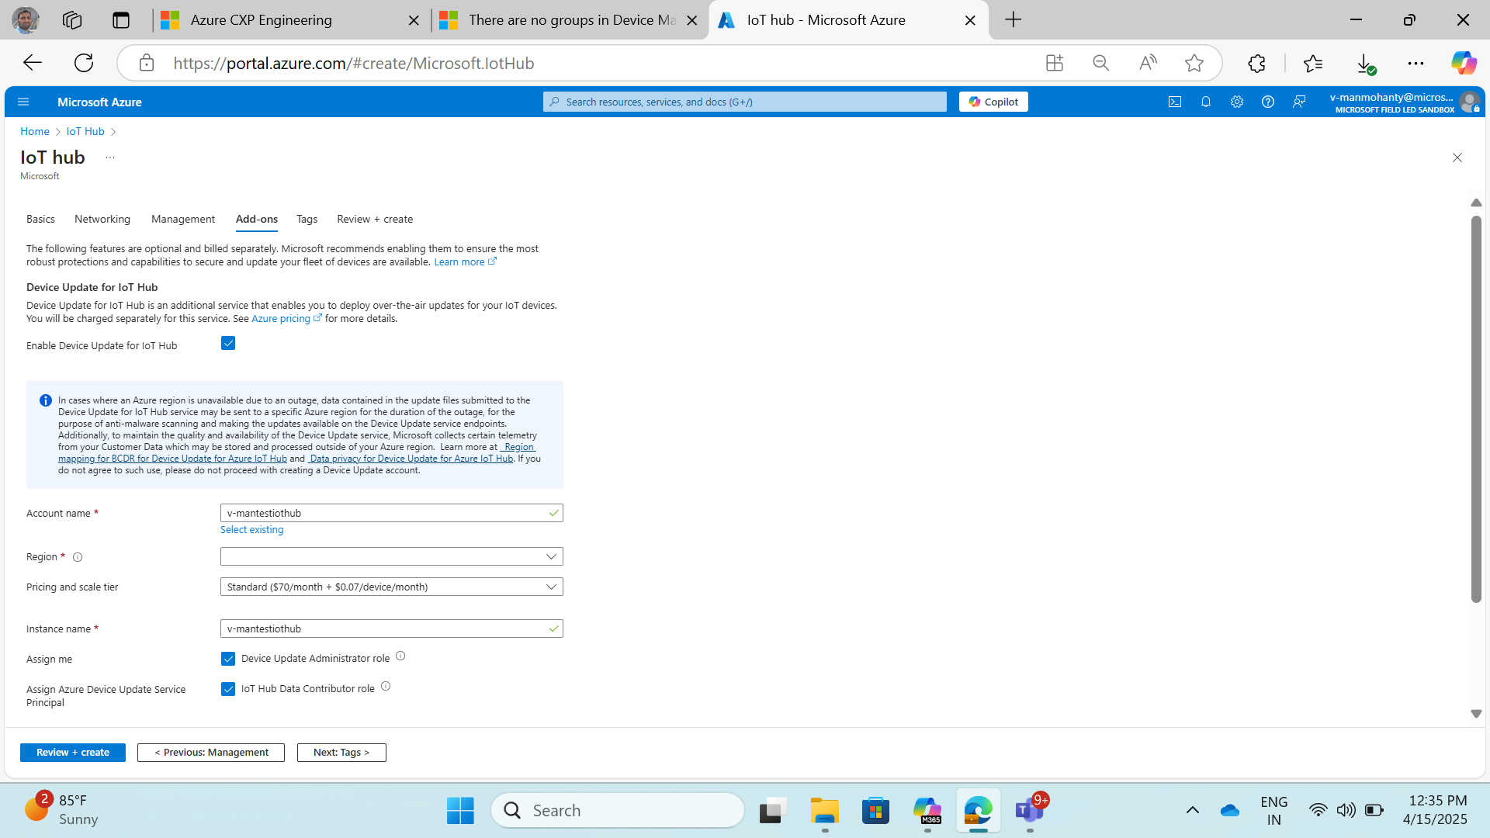Switch to Review + create tab
This screenshot has width=1490, height=838.
pyautogui.click(x=375, y=219)
